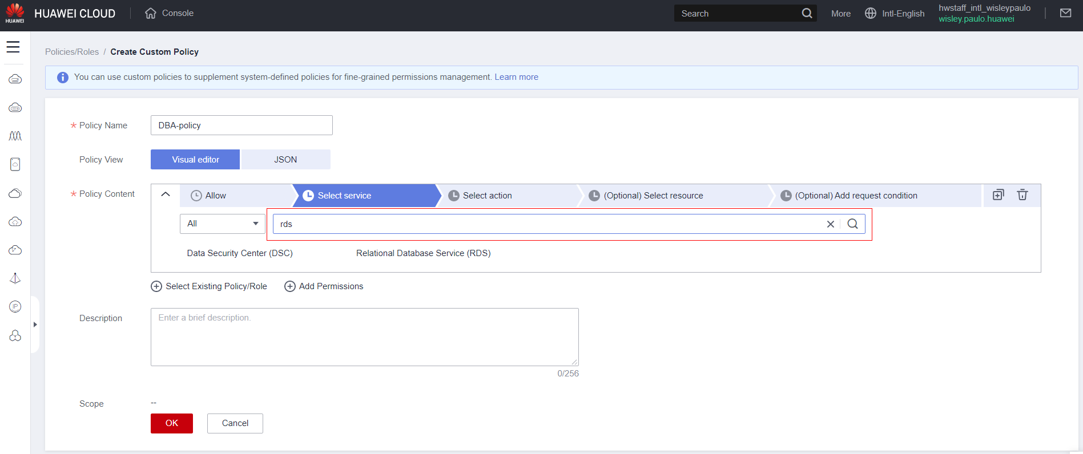Screen dimensions: 1083x454
Task: Click the duplicate permission block icon
Action: click(998, 195)
